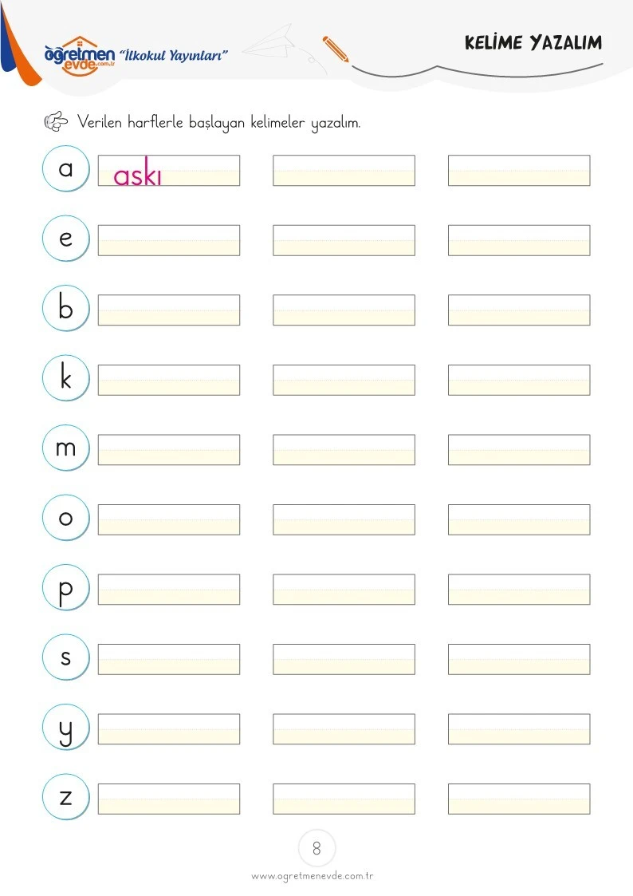This screenshot has height=896, width=633.
Task: Click the middle writing box in row 'y'
Action: point(344,729)
